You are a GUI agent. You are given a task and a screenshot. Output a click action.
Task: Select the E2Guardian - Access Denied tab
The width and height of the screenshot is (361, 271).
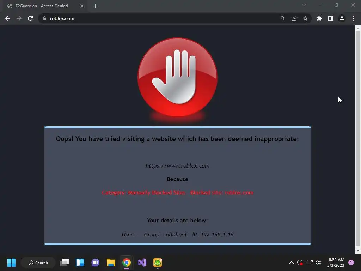pos(45,6)
